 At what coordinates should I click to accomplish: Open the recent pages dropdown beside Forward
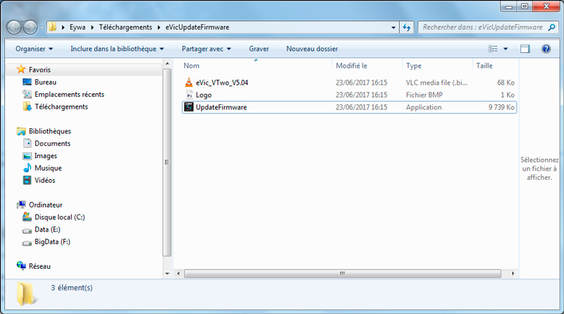[x=42, y=28]
